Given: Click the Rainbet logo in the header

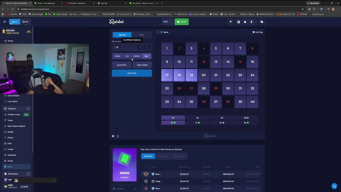Looking at the screenshot, I should [x=116, y=22].
